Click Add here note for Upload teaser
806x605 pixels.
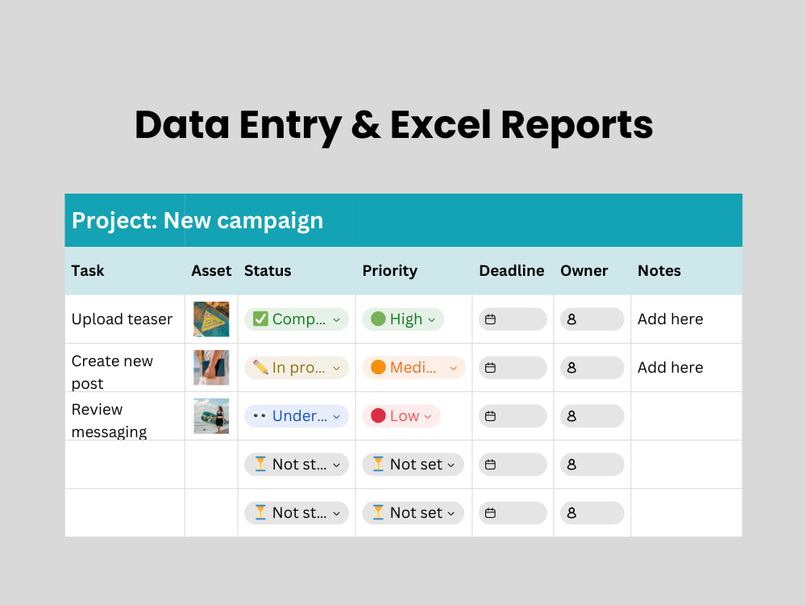pyautogui.click(x=671, y=319)
